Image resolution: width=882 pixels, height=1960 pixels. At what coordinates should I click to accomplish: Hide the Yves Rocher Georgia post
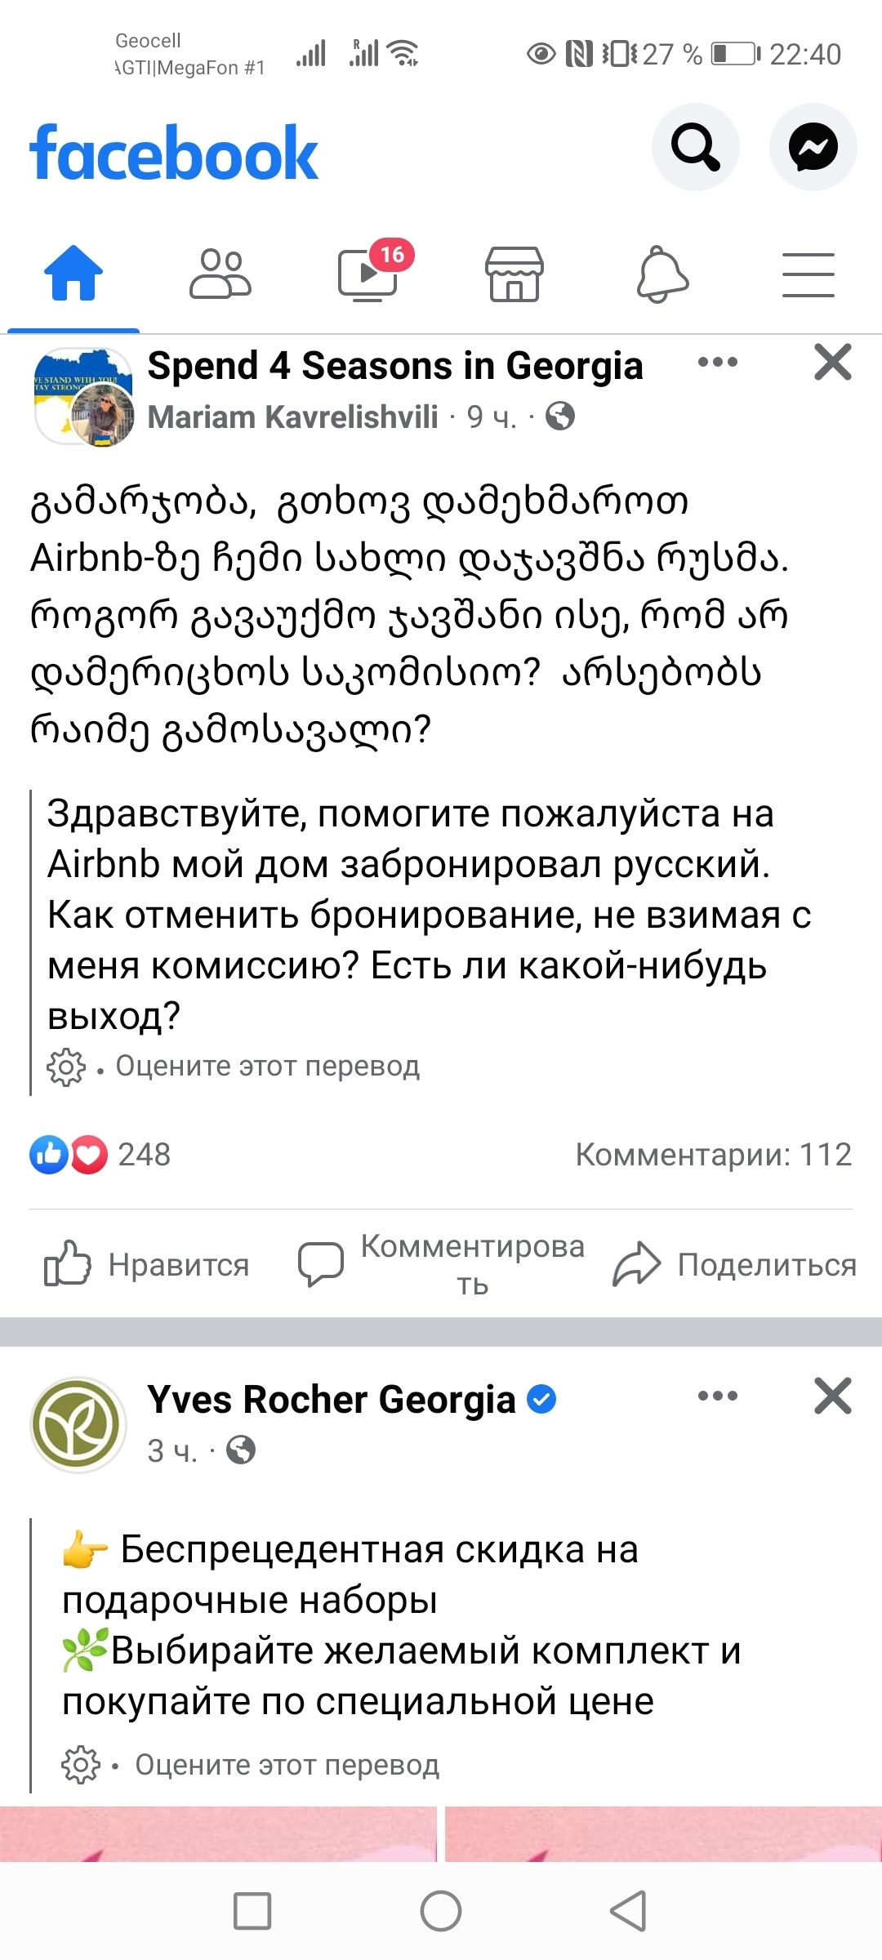[832, 1396]
